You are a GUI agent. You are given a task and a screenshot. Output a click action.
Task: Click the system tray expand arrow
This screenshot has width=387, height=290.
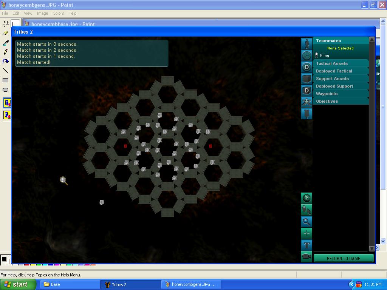click(x=351, y=285)
